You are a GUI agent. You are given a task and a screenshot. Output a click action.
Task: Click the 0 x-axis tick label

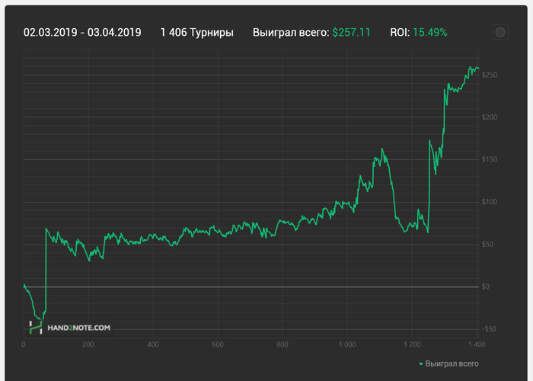[x=24, y=344]
